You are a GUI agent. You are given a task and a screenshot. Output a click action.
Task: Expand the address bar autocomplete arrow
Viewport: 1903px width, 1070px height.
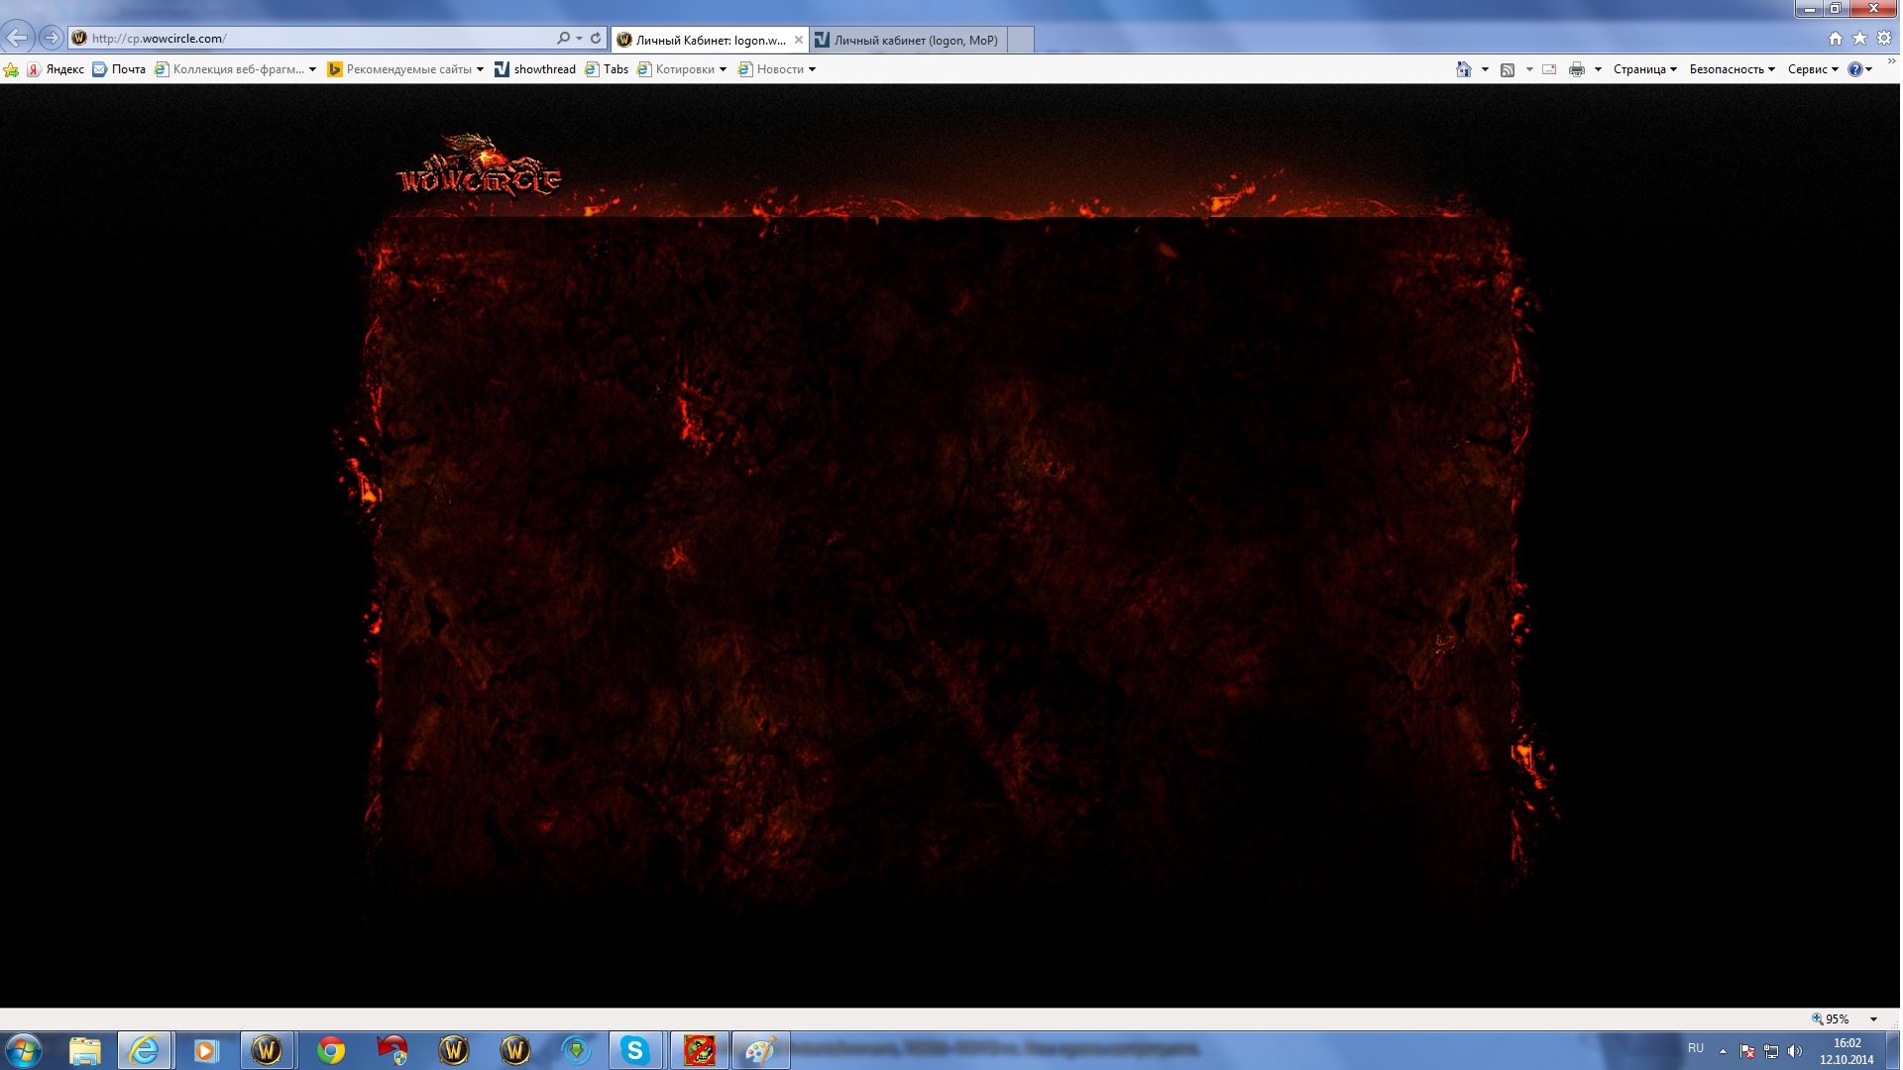579,38
